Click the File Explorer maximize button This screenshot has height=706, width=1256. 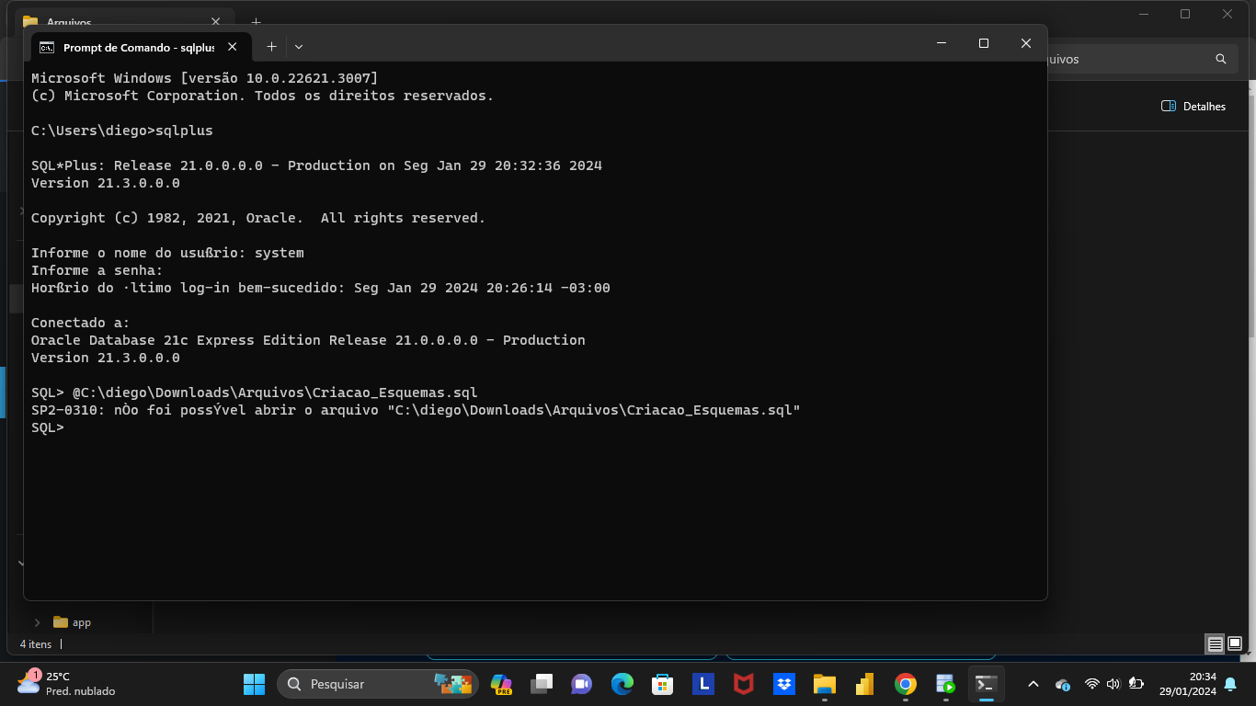[x=1185, y=13]
